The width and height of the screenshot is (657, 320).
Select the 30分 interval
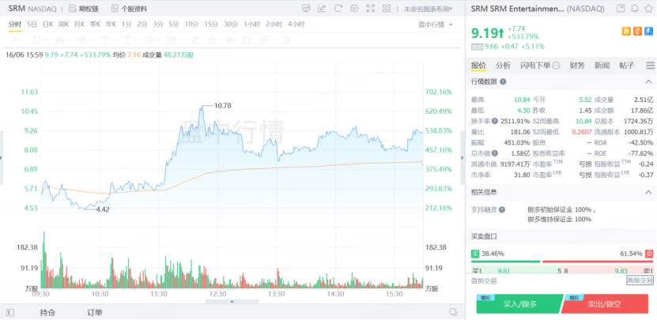(230, 24)
